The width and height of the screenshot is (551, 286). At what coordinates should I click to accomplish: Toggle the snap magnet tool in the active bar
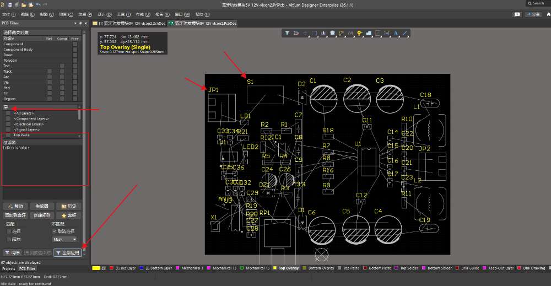(x=296, y=33)
